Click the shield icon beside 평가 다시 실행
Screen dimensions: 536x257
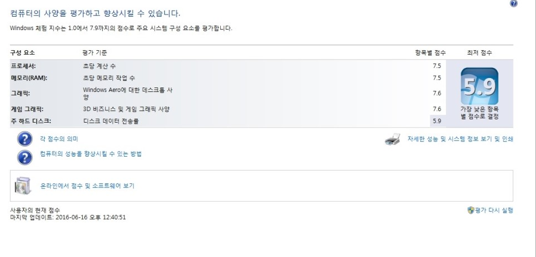point(471,210)
